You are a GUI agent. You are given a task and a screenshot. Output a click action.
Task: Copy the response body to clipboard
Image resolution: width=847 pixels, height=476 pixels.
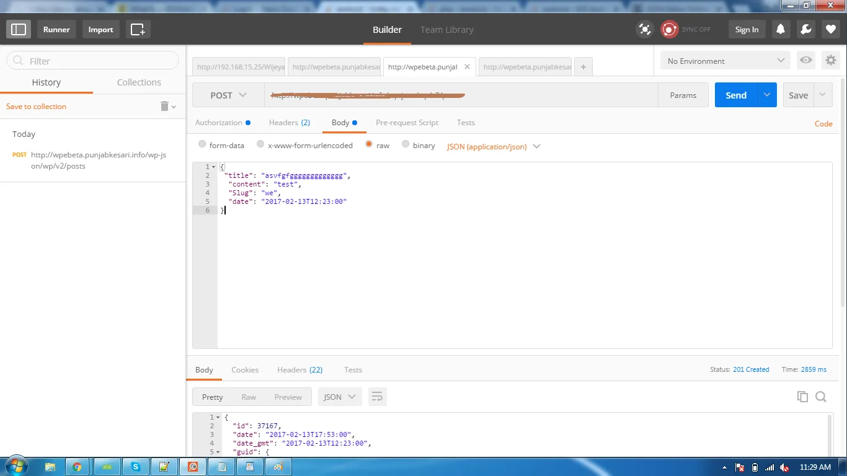[x=802, y=397]
